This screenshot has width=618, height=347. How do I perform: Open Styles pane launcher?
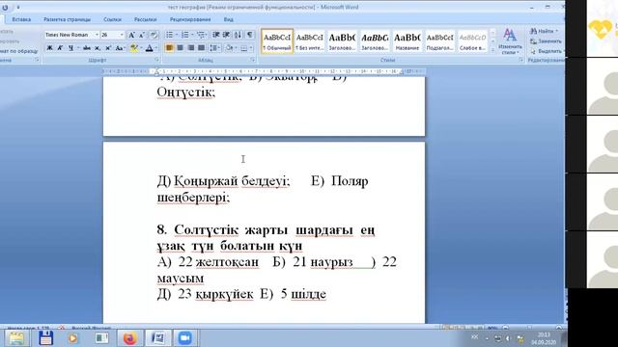(x=520, y=60)
